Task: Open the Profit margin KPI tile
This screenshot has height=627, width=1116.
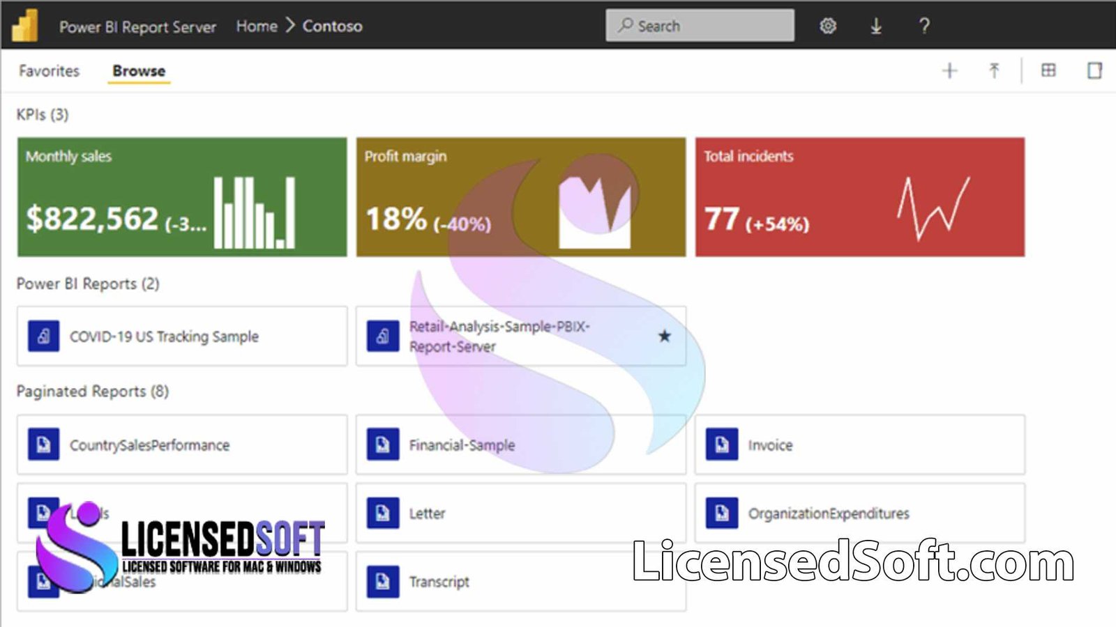Action: click(x=521, y=197)
